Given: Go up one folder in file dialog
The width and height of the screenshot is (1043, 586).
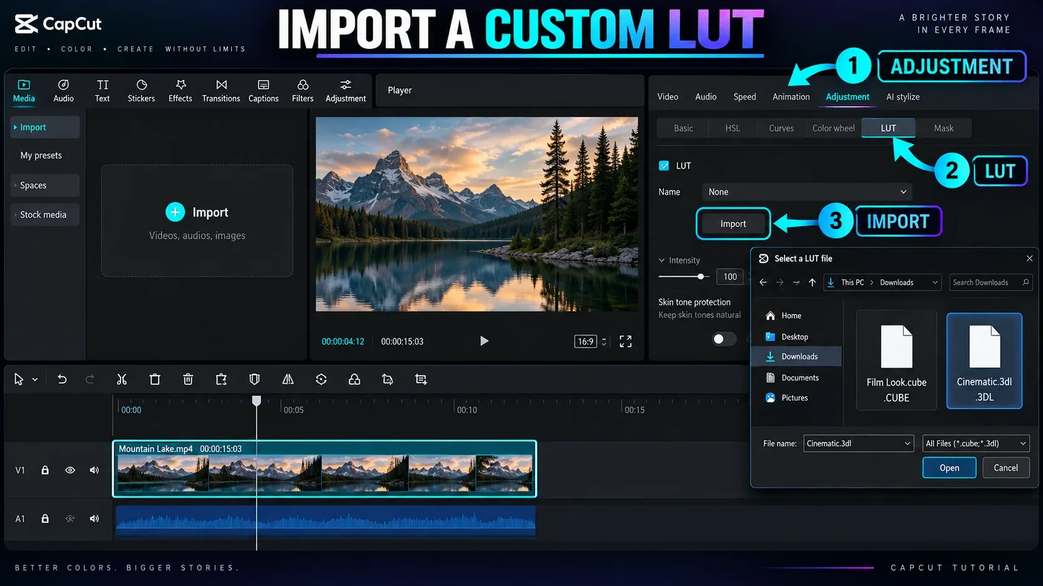Looking at the screenshot, I should [812, 282].
